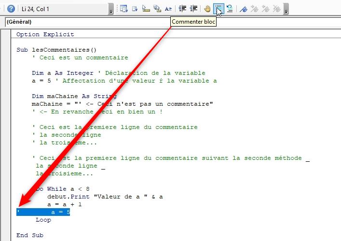The width and height of the screenshot is (341, 241).
Task: Show Quick Info from the toolbar
Action: click(x=146, y=9)
